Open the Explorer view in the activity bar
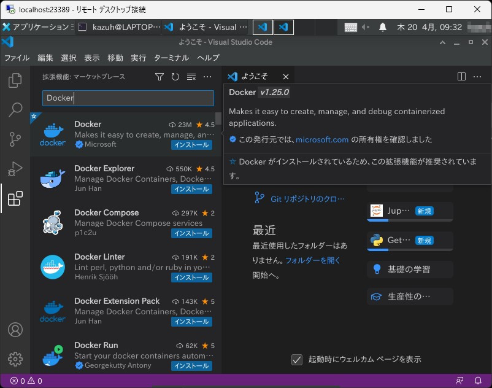 pyautogui.click(x=15, y=80)
